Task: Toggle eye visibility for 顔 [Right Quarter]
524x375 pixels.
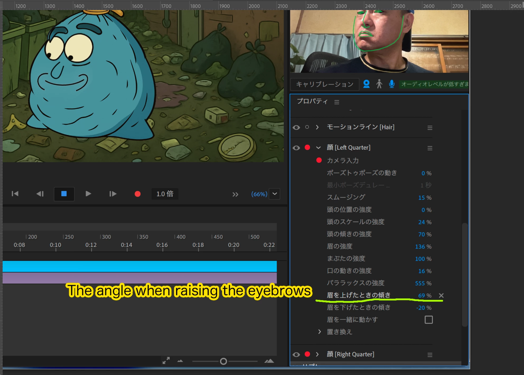Action: pyautogui.click(x=296, y=355)
